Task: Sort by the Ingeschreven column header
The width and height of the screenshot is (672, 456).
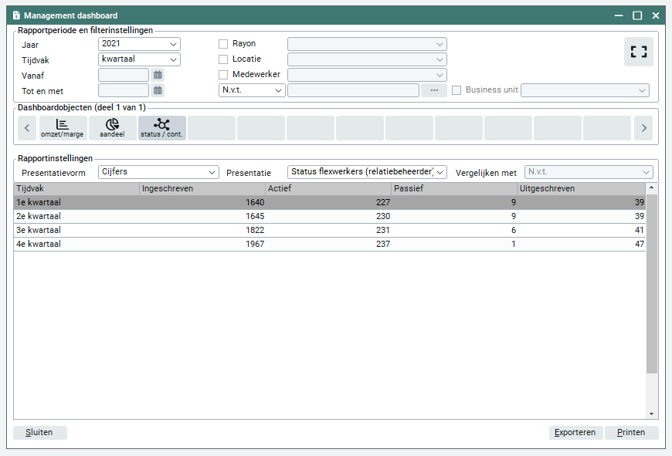Action: click(x=201, y=188)
